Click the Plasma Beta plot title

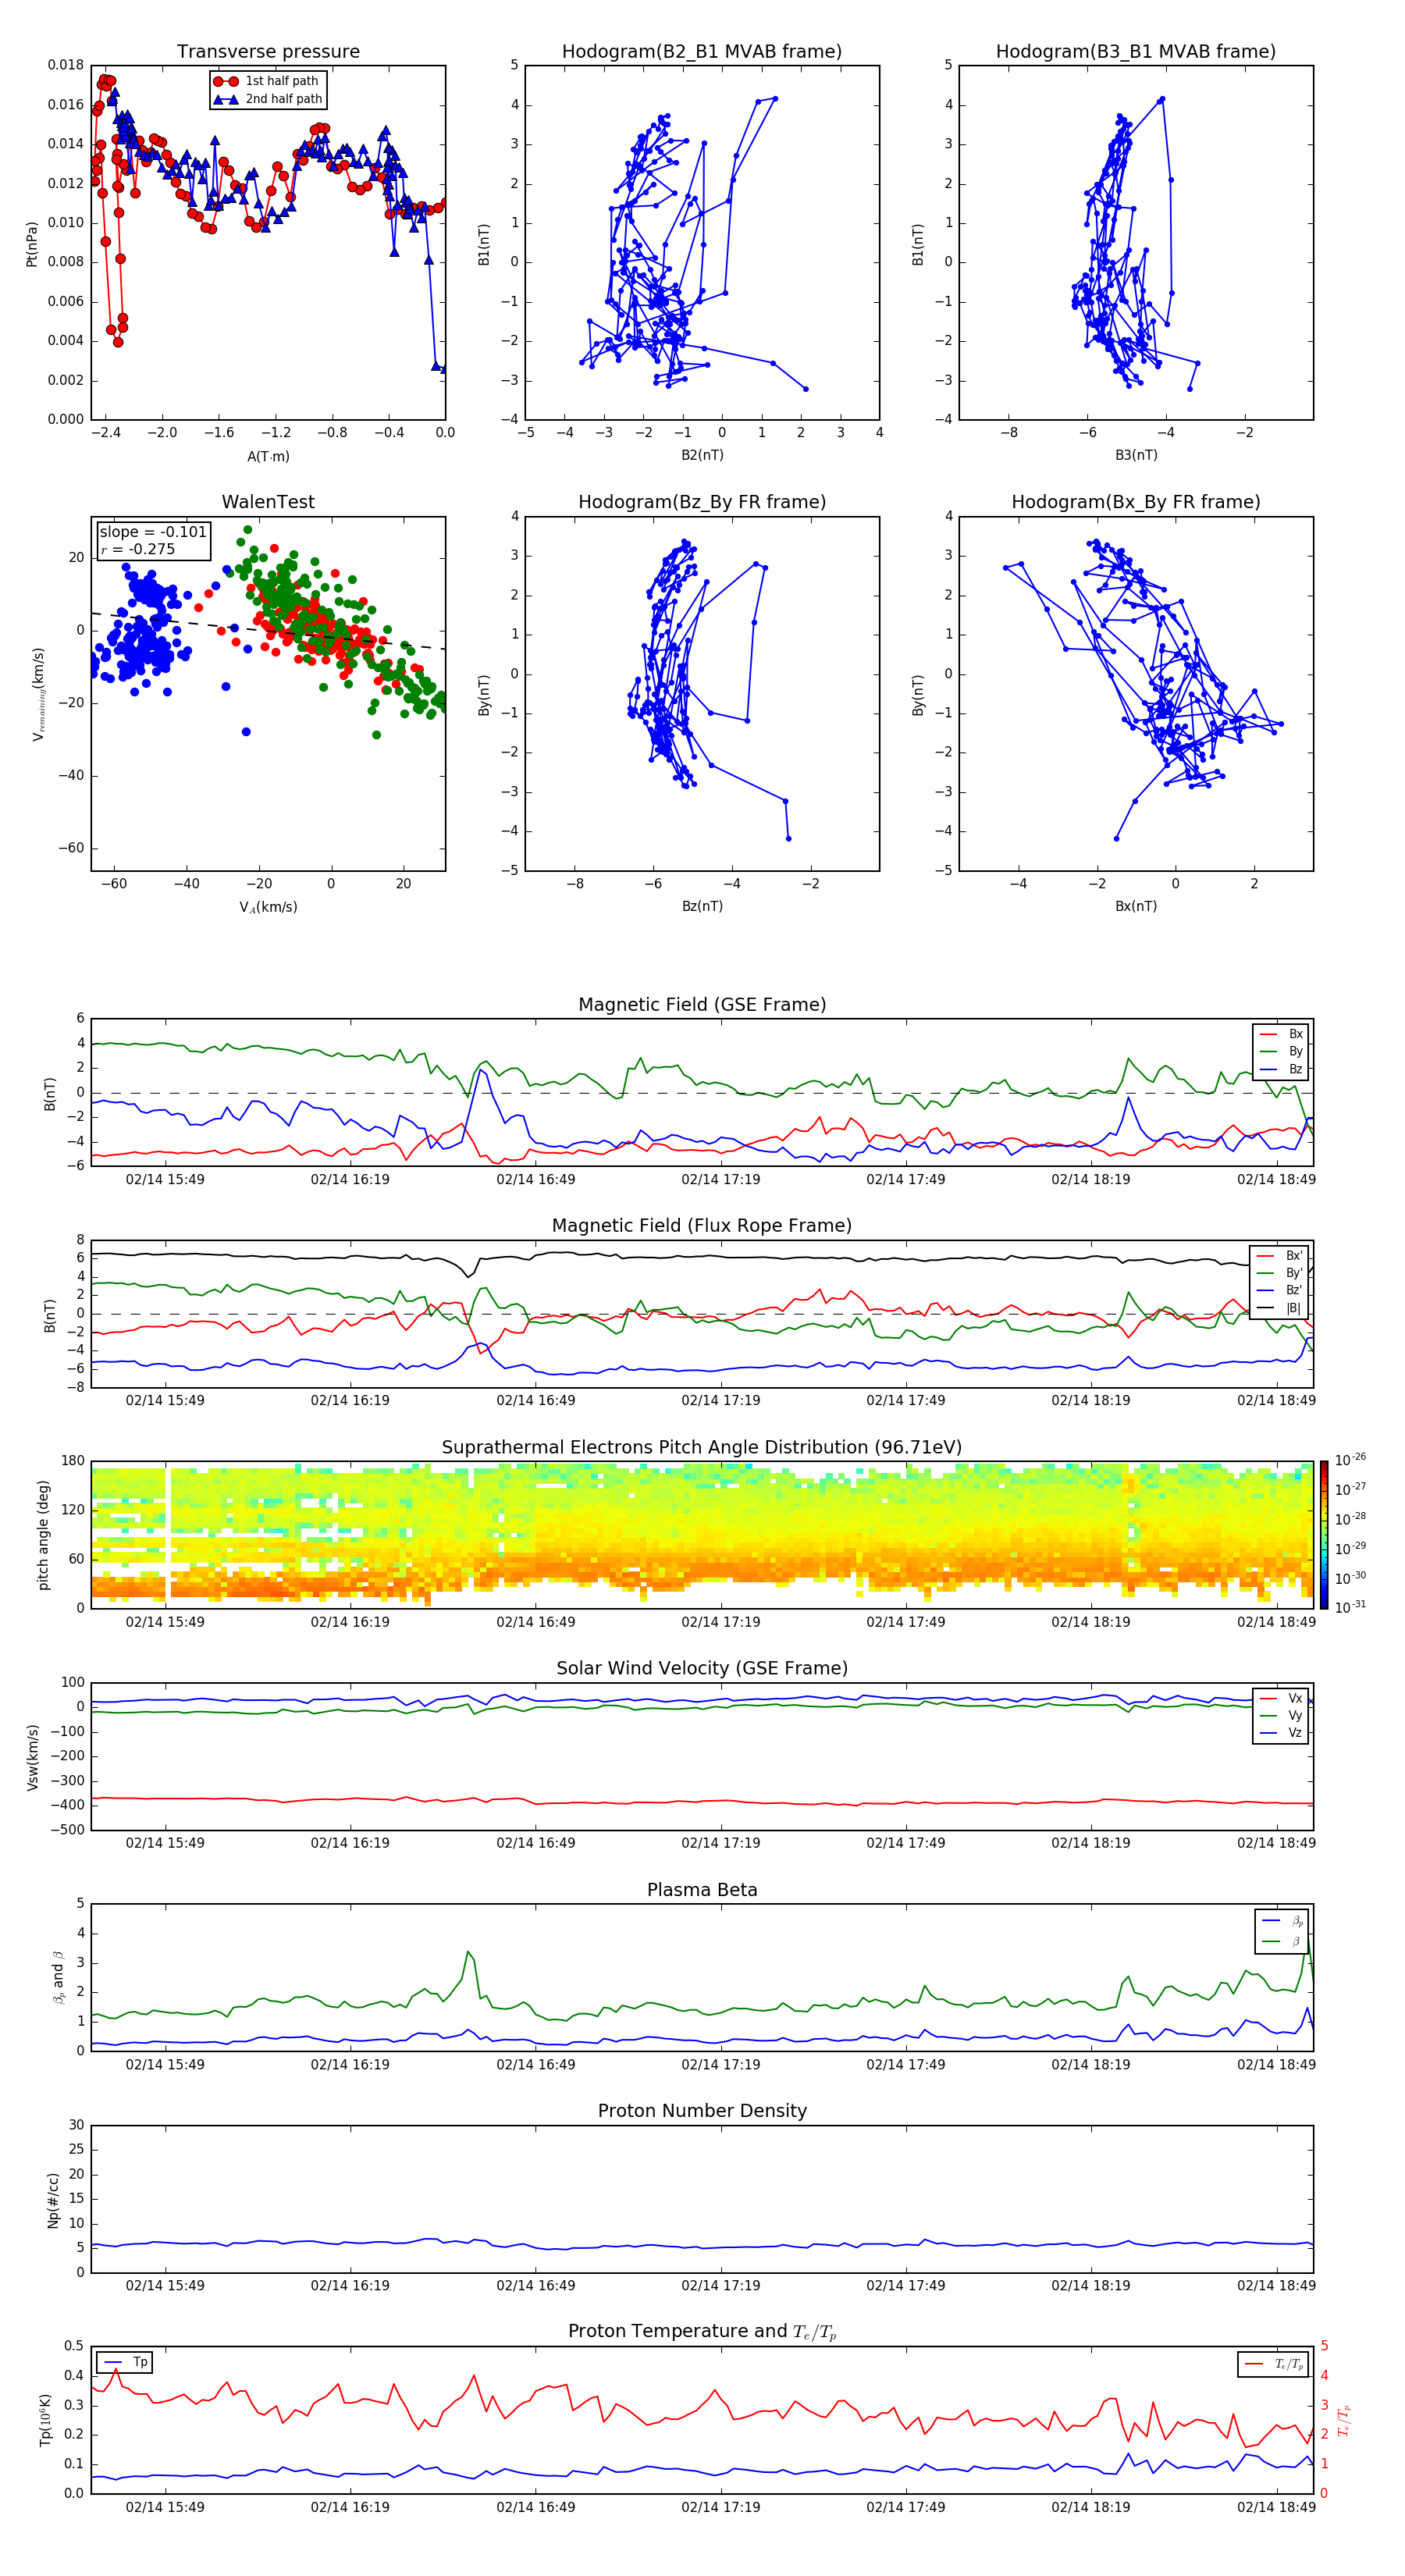702,1890
